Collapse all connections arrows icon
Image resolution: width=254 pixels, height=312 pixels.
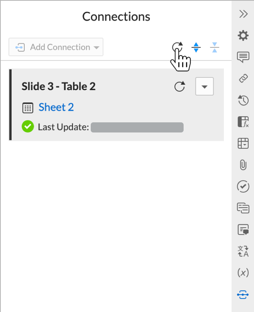214,47
